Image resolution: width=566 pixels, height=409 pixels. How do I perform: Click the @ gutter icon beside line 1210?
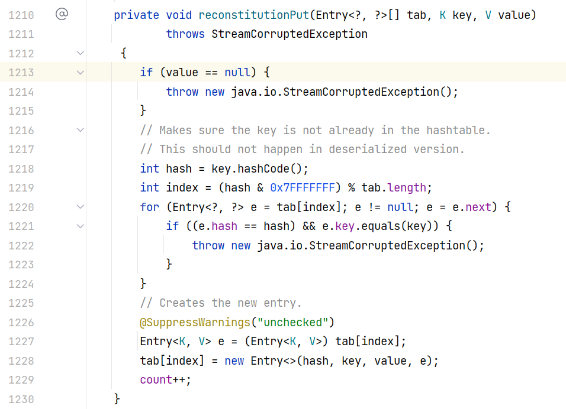[x=62, y=14]
